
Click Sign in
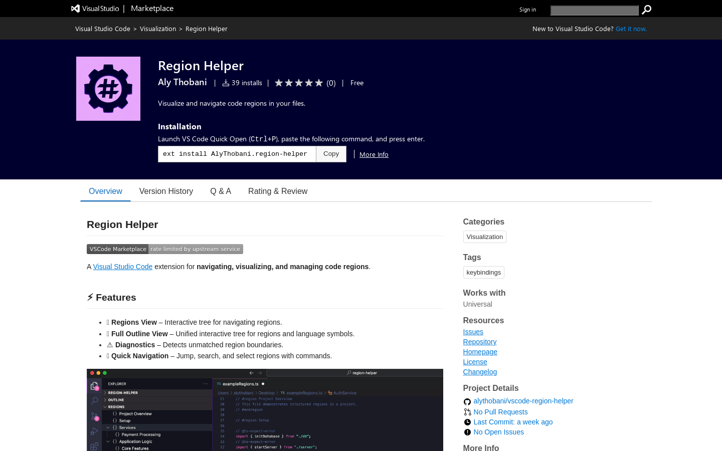tap(527, 10)
